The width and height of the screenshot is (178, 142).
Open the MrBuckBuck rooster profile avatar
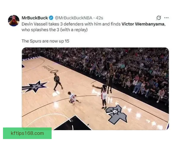[x=14, y=21]
